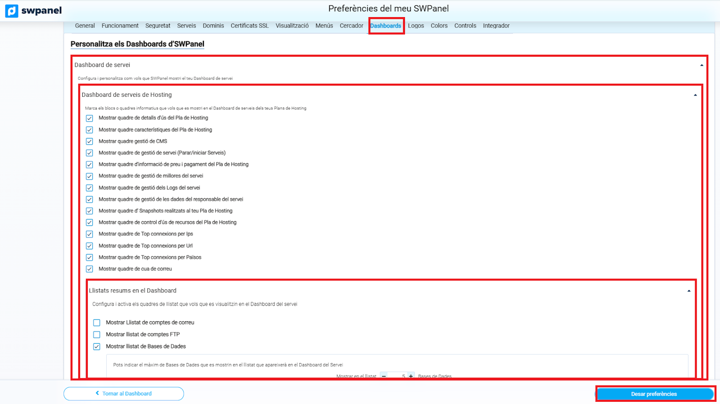
Task: Enable Mostrar llistat de comptes FTP
Action: (x=97, y=335)
